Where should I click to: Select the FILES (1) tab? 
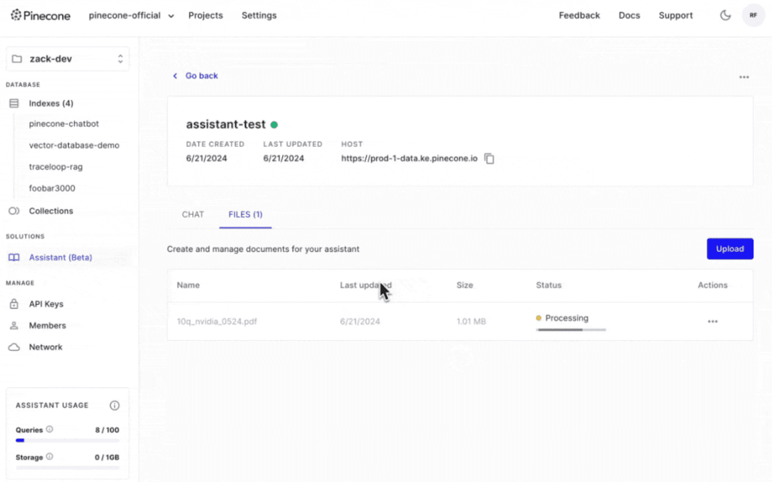(245, 215)
